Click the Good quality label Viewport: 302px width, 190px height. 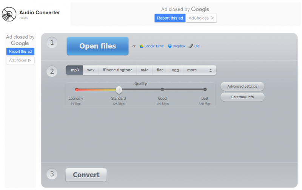point(162,98)
